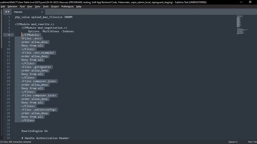This screenshot has width=257, height=144.
Task: Click the php_value upload_max_filesize line
Action: [x=44, y=17]
